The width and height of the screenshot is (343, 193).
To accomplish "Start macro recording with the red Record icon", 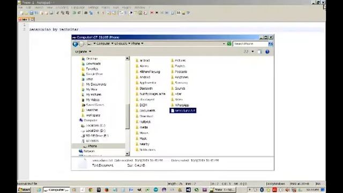I will pos(152,13).
